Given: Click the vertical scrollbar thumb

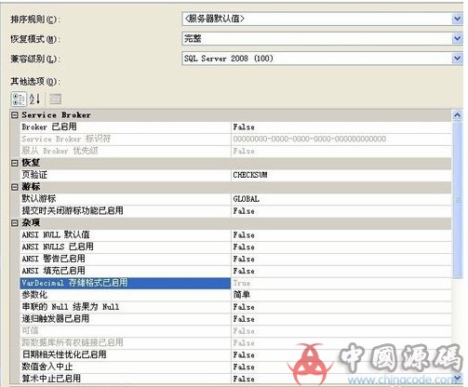Looking at the screenshot, I should pos(458,200).
